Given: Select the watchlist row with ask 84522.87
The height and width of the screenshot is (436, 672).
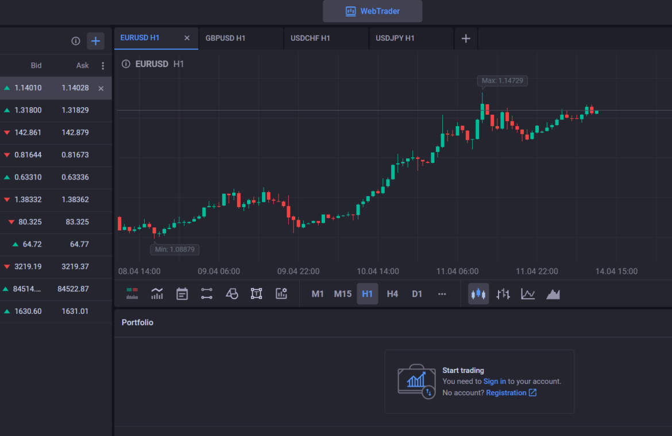Looking at the screenshot, I should coord(56,289).
